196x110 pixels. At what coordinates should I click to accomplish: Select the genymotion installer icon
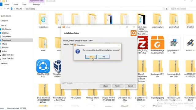pyautogui.click(x=174, y=43)
